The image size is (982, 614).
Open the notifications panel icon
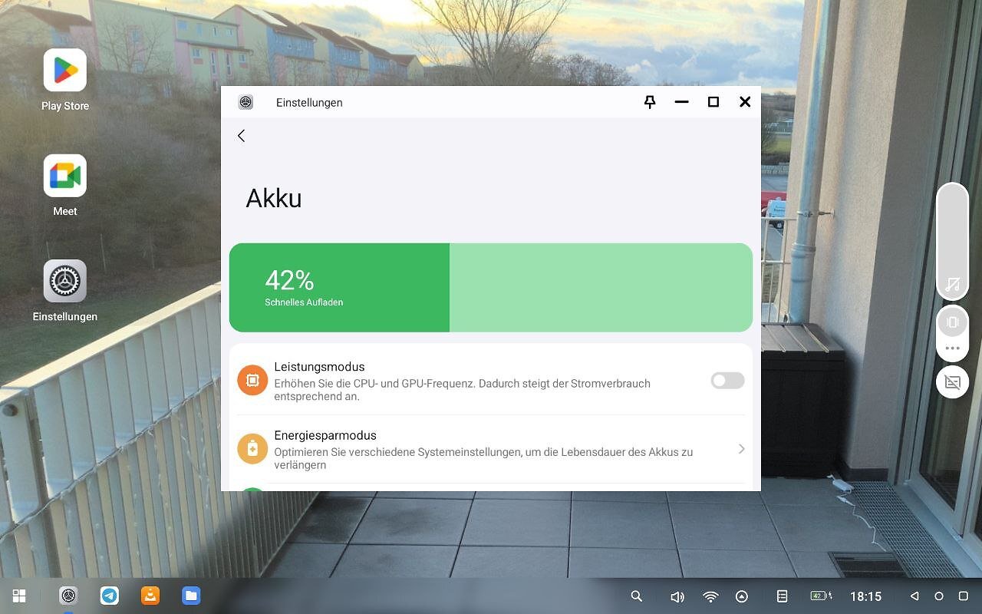783,596
